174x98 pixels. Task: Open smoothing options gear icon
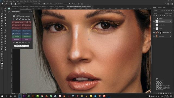[x=69, y=4]
